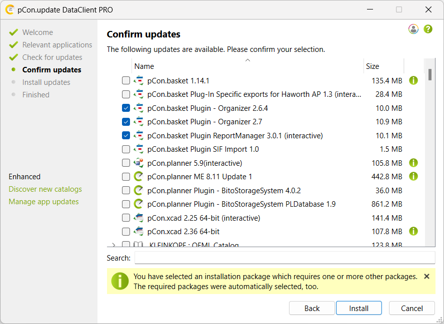
Task: Dismiss the required packages notification
Action: point(426,277)
